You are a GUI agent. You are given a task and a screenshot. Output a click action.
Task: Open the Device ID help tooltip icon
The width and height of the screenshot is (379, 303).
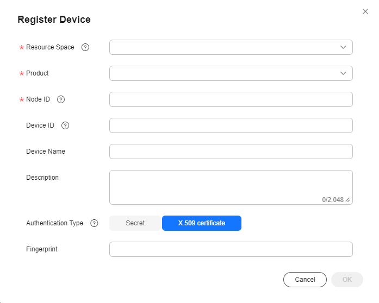tap(65, 125)
